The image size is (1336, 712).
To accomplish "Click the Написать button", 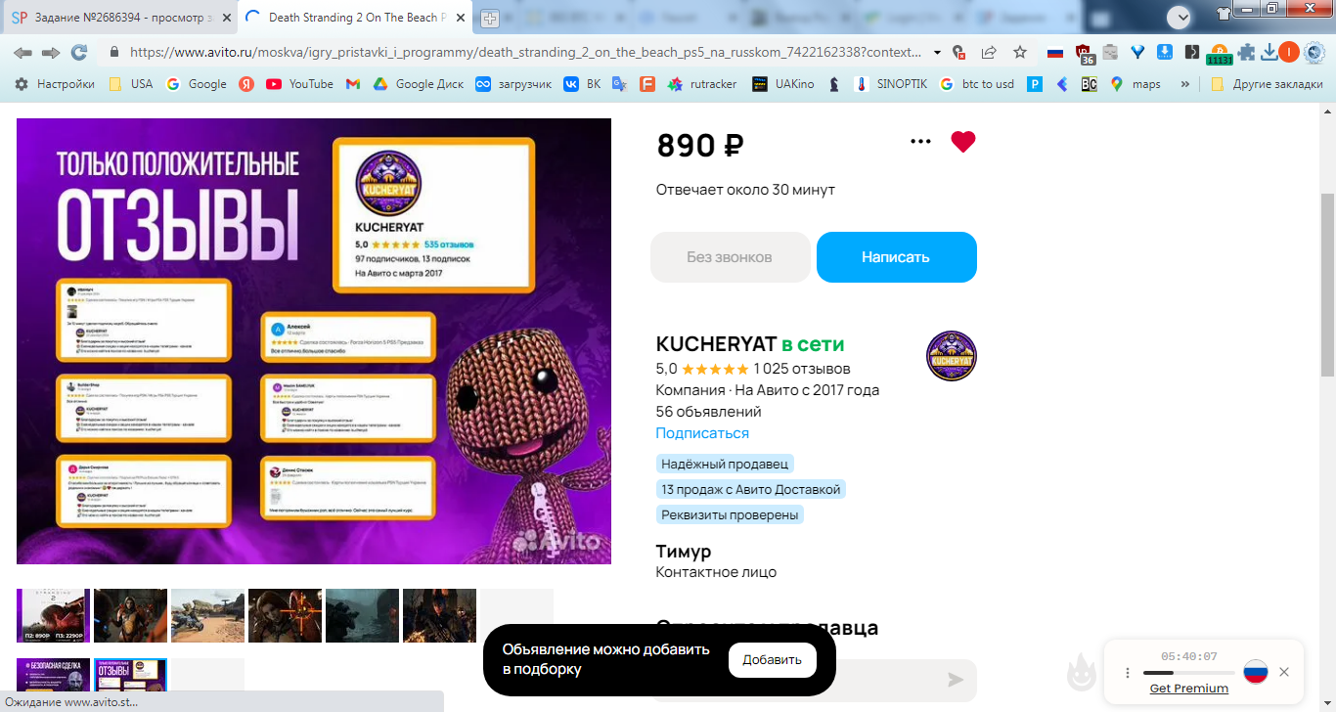I will (x=897, y=257).
